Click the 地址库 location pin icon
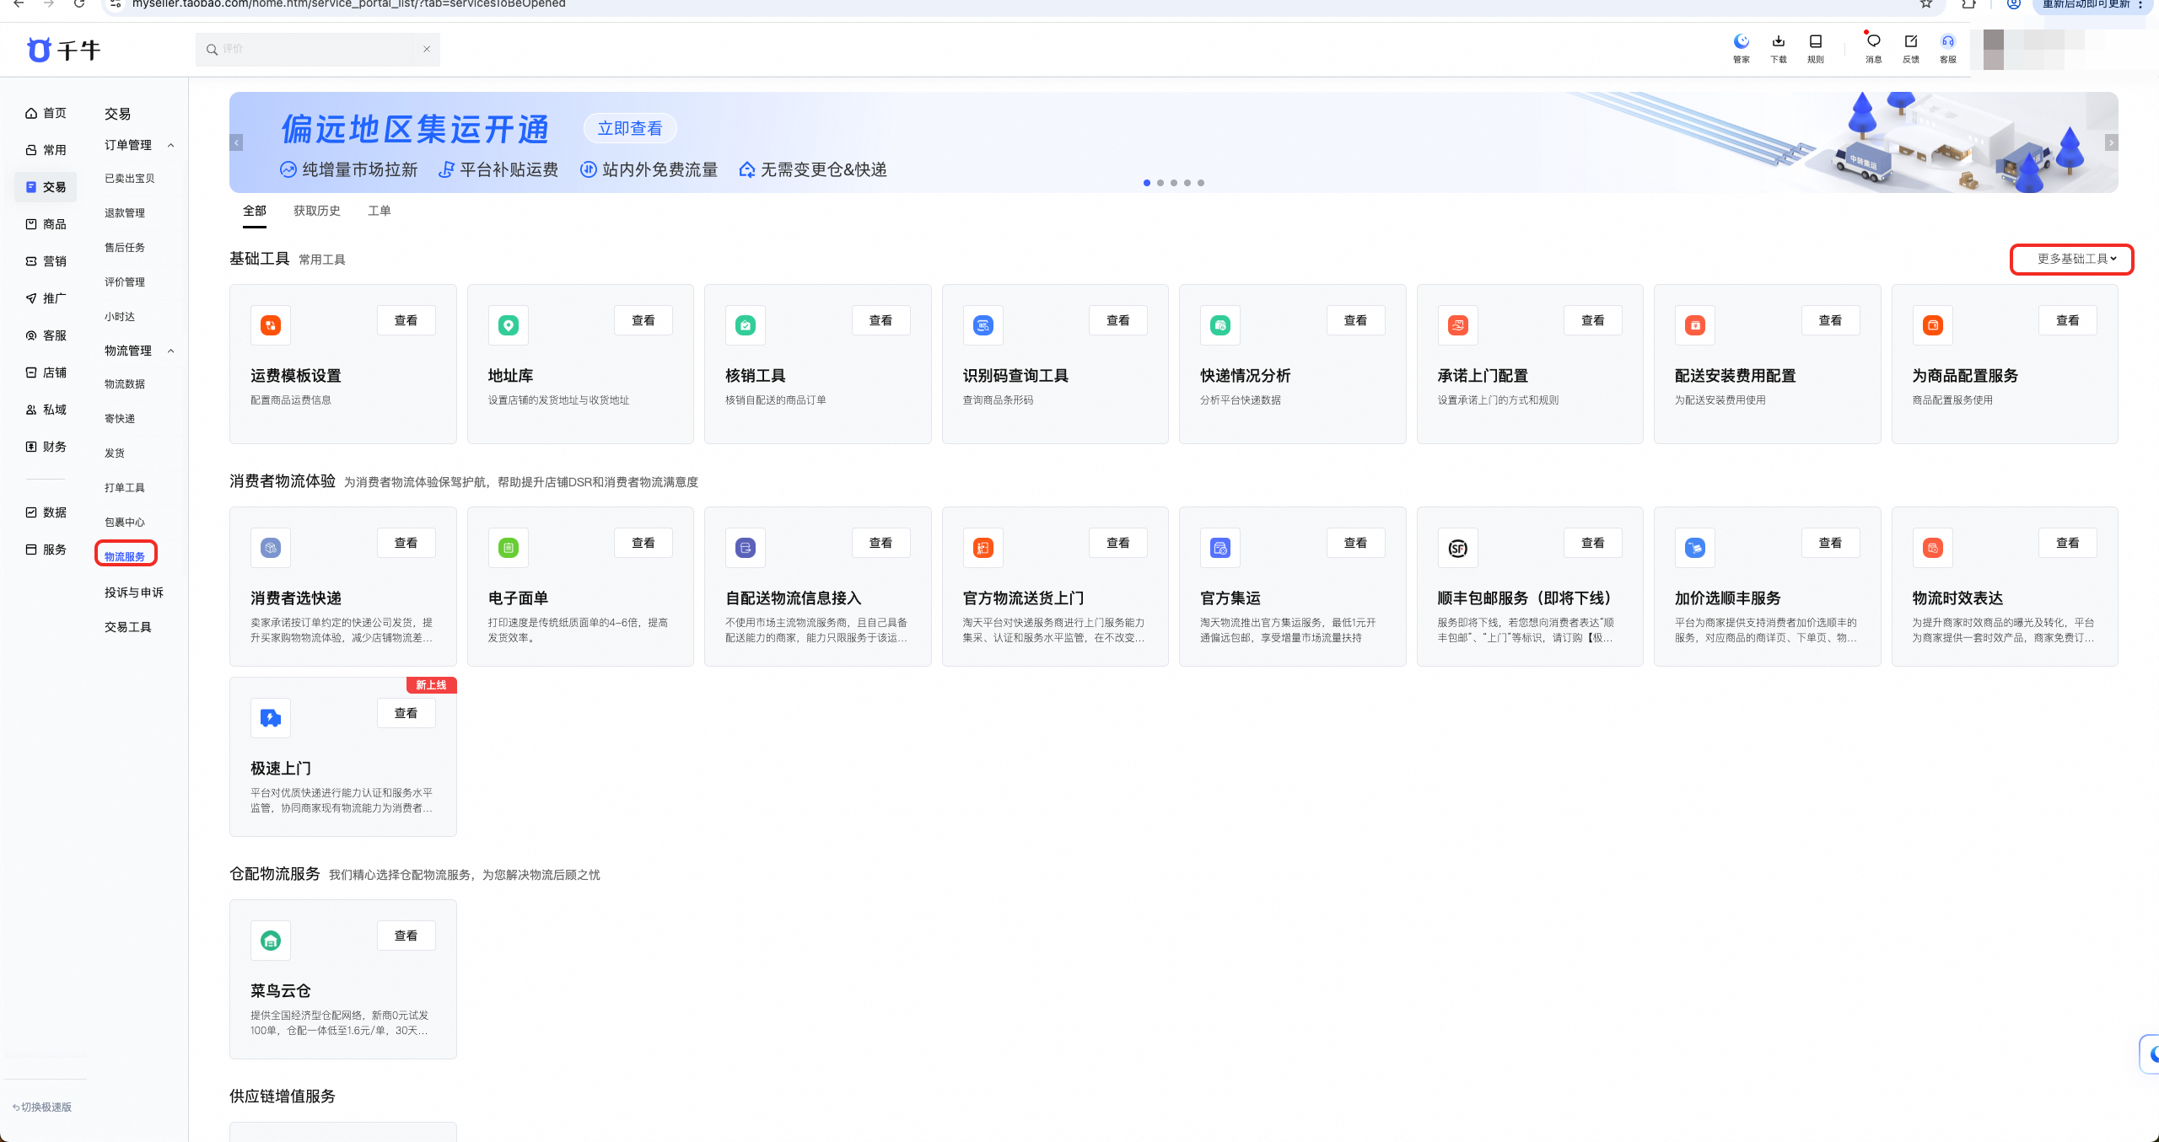Viewport: 2159px width, 1142px height. coord(508,325)
